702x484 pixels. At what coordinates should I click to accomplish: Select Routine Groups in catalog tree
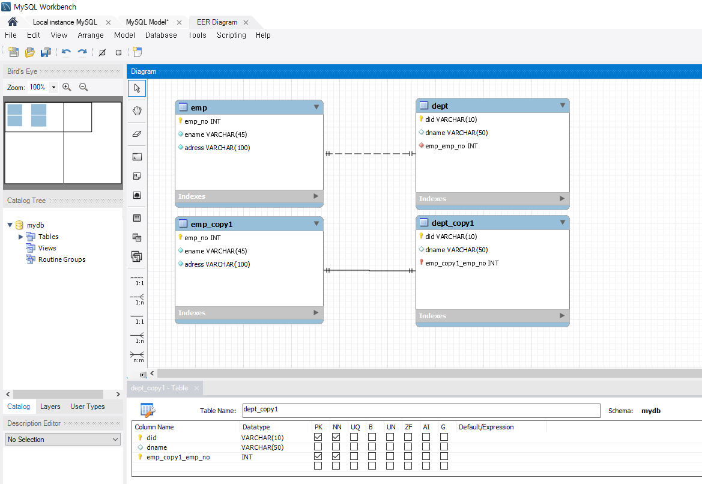pos(62,259)
